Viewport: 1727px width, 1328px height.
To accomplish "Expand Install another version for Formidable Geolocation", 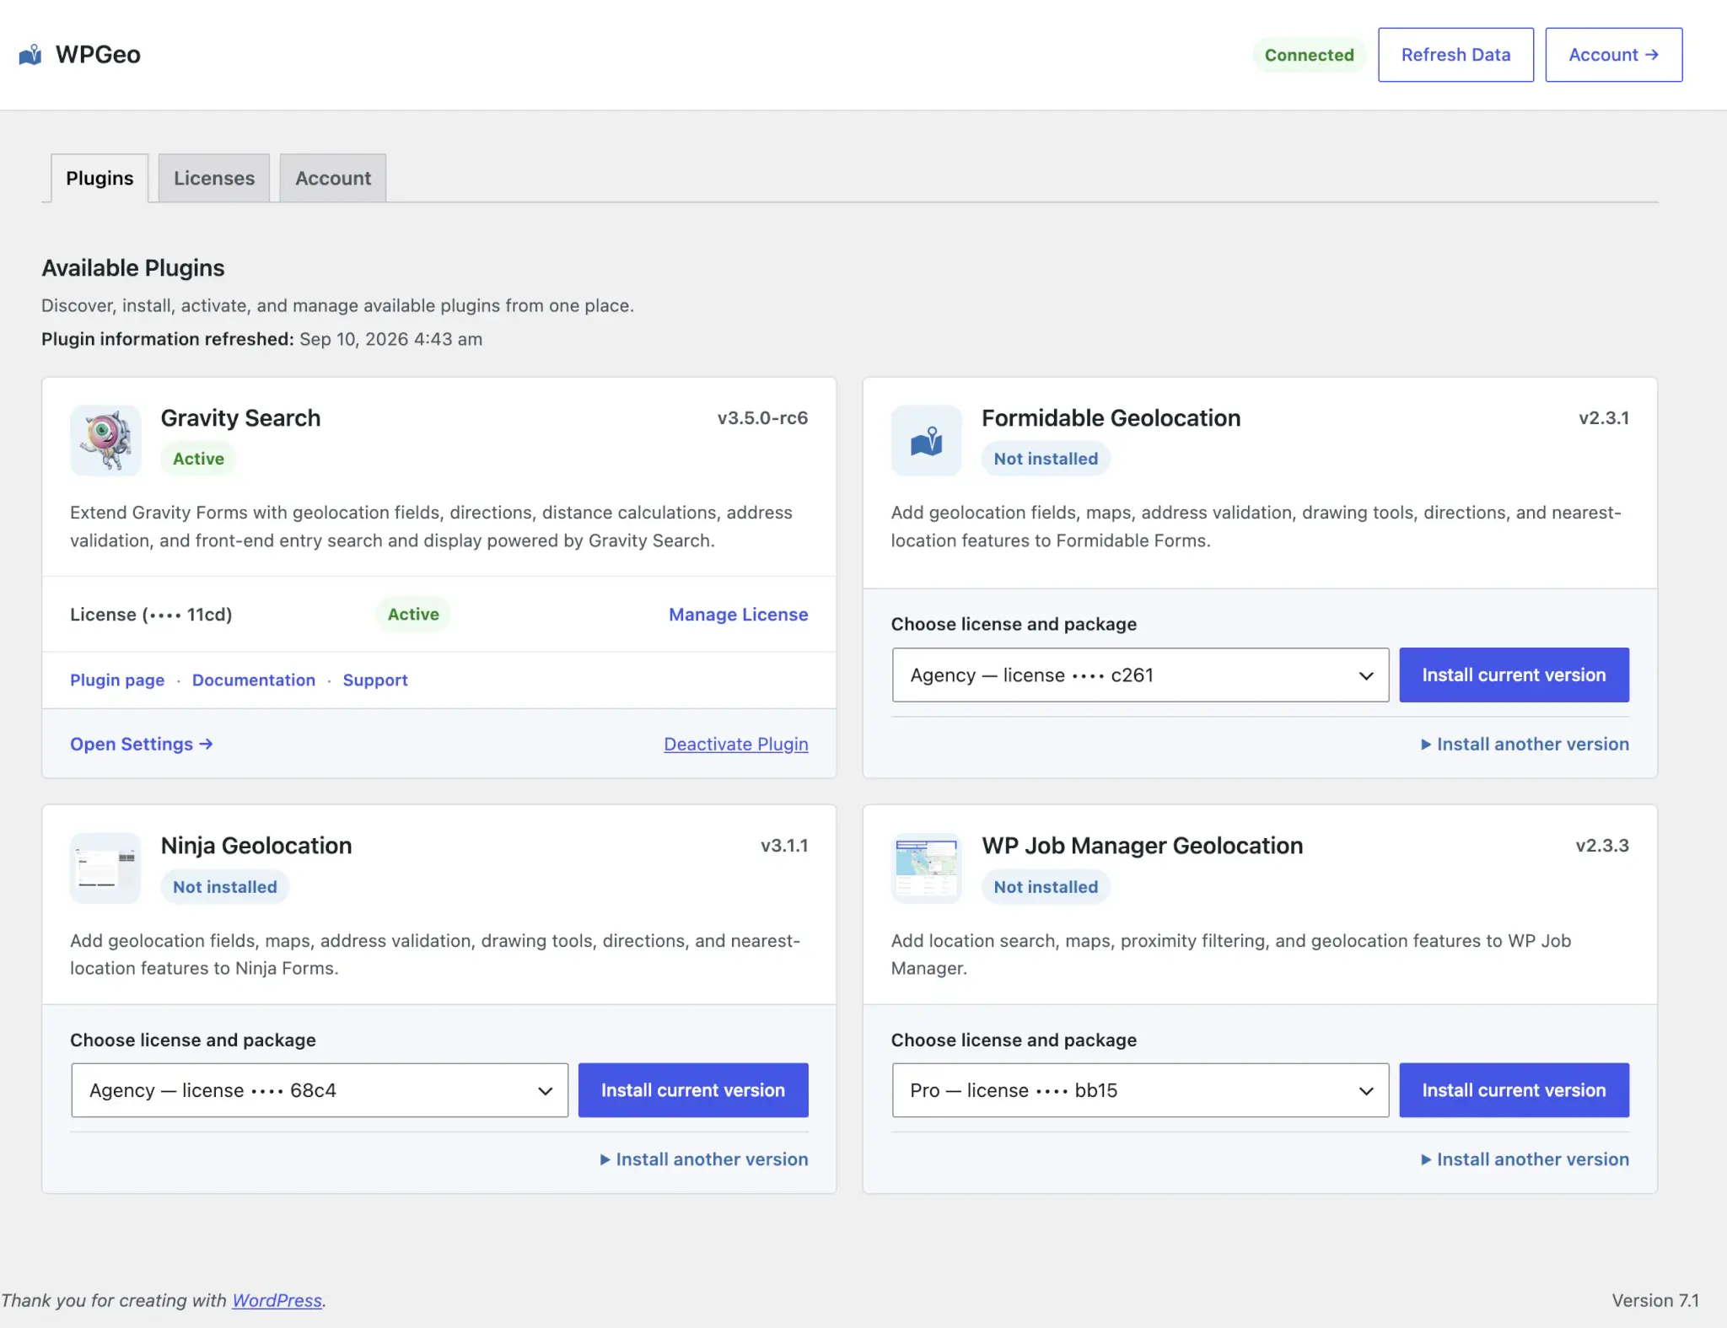I will 1525,744.
